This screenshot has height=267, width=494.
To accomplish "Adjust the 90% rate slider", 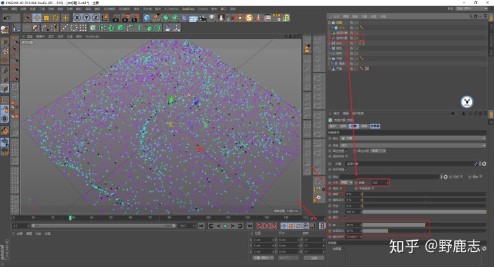I will click(424, 225).
